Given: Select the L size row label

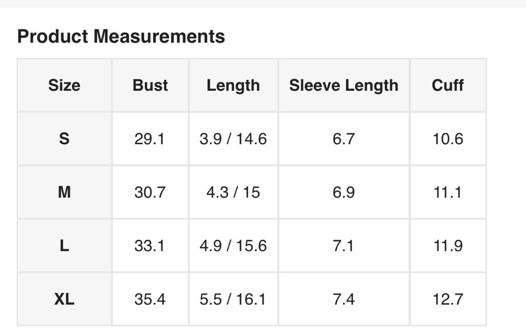Looking at the screenshot, I should click(64, 246).
